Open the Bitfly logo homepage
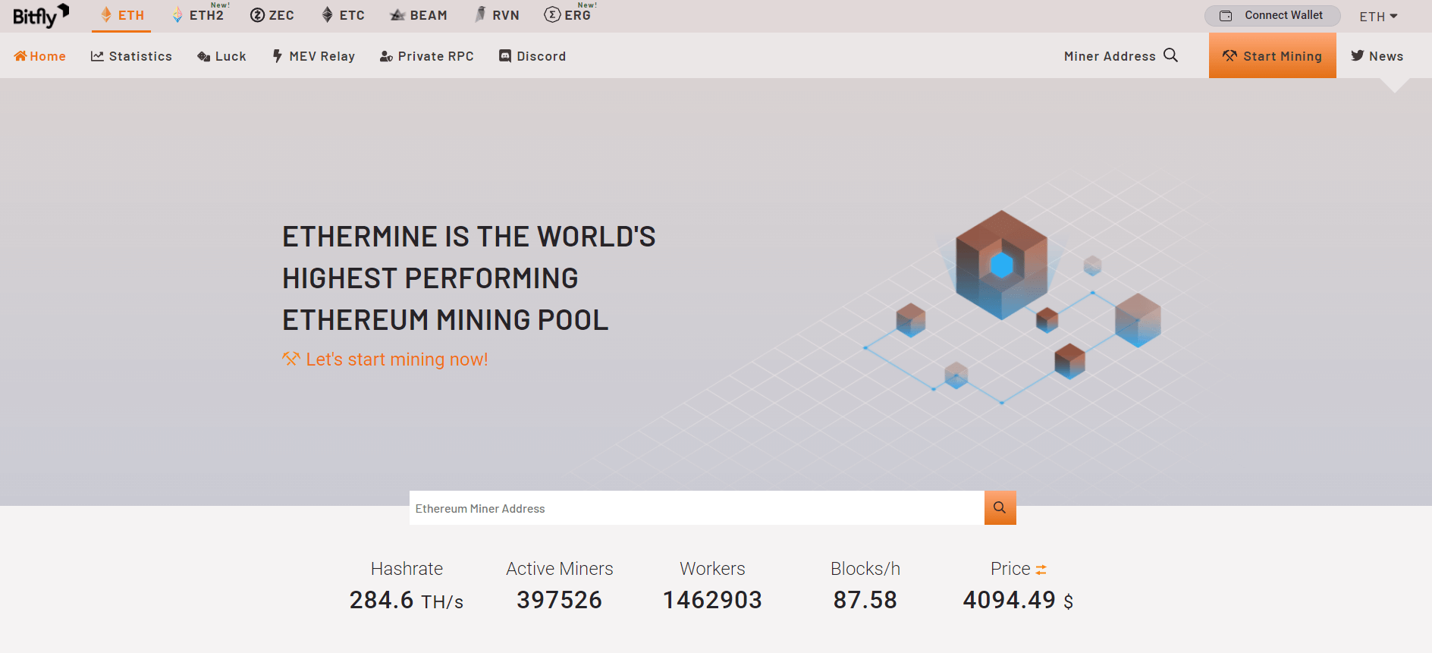The width and height of the screenshot is (1432, 653). tap(41, 16)
